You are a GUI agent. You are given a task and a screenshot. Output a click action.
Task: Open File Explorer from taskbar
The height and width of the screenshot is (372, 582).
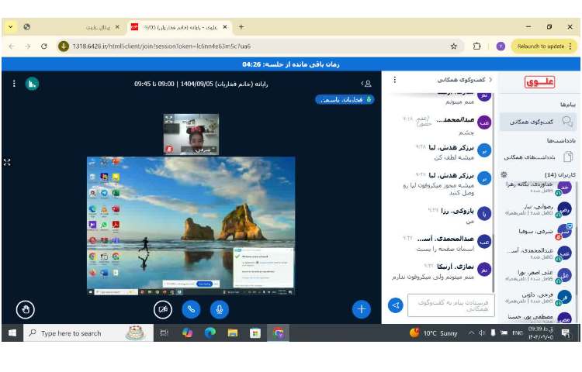[x=233, y=333]
